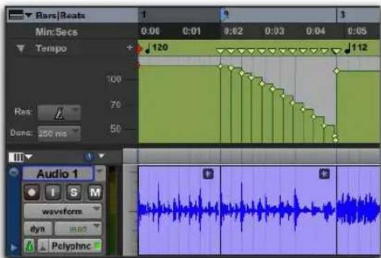Screen dimensions: 381x258
Task: Click the blue play triangle below track color strip
Action: 14,248
